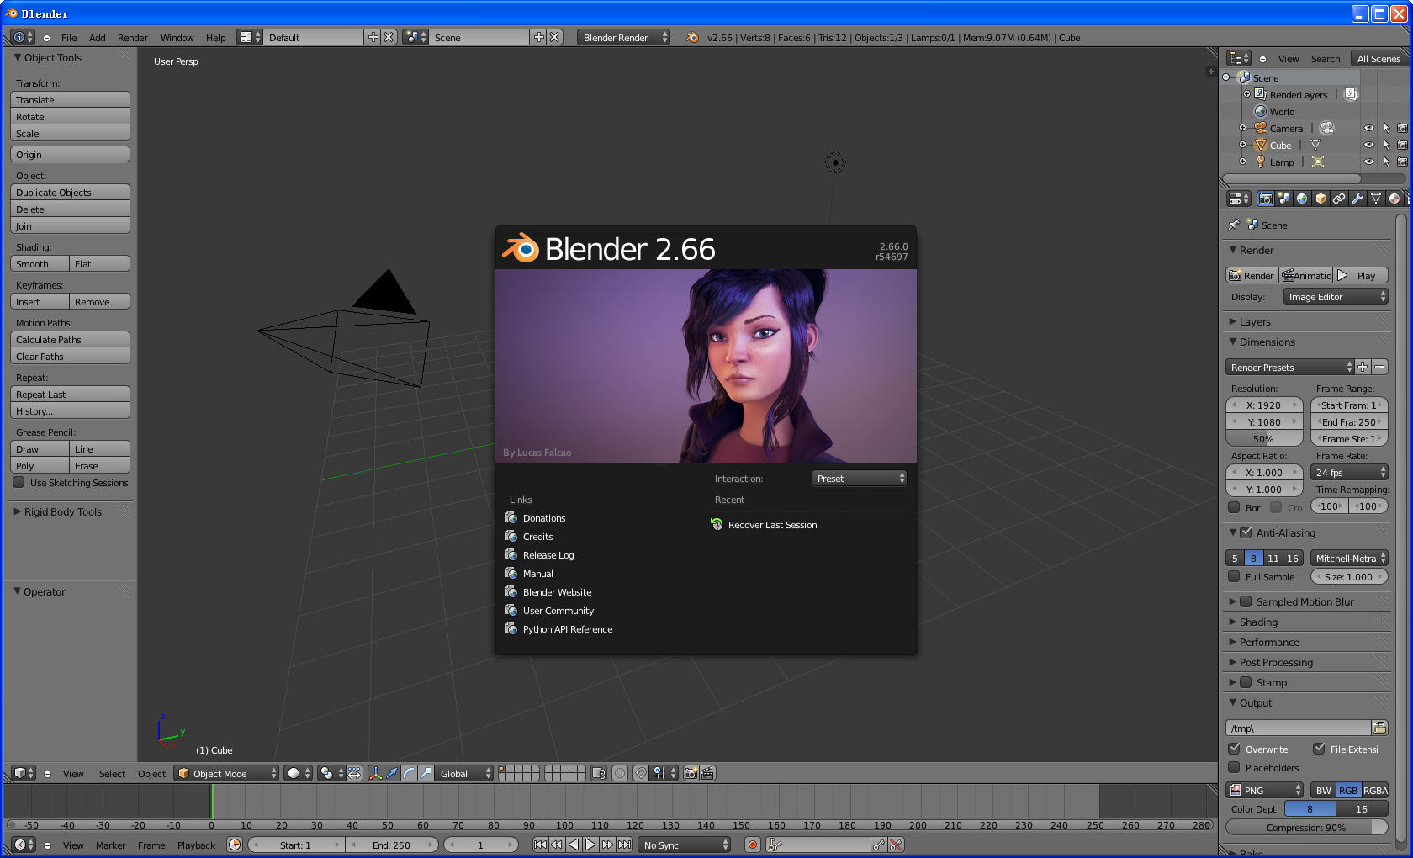The width and height of the screenshot is (1413, 858).
Task: Open the Scene properties tab
Action: pyautogui.click(x=1283, y=199)
